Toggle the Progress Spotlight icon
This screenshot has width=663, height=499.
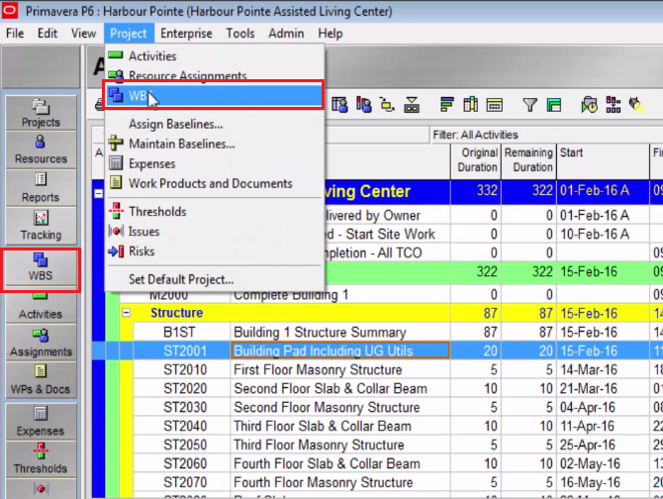tap(636, 104)
